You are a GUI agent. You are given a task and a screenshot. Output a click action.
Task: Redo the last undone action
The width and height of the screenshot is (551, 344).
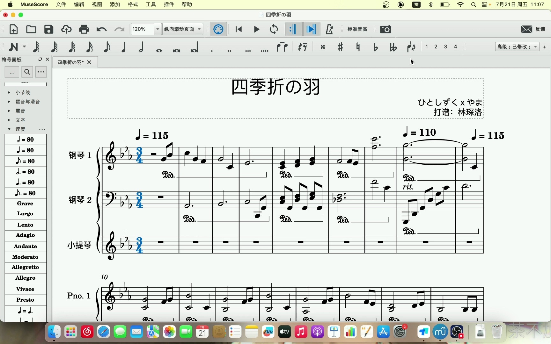119,30
